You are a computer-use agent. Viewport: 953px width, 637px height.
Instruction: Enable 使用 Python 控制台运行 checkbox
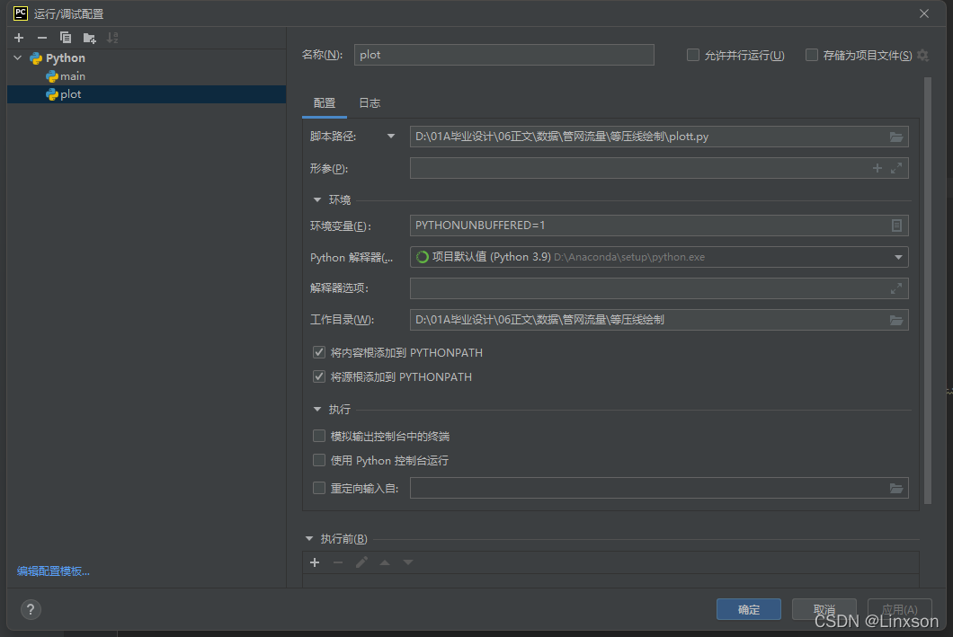tap(319, 460)
